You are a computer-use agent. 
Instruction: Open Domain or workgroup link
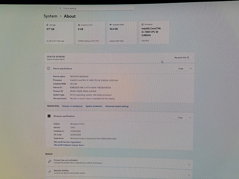[x=72, y=106]
